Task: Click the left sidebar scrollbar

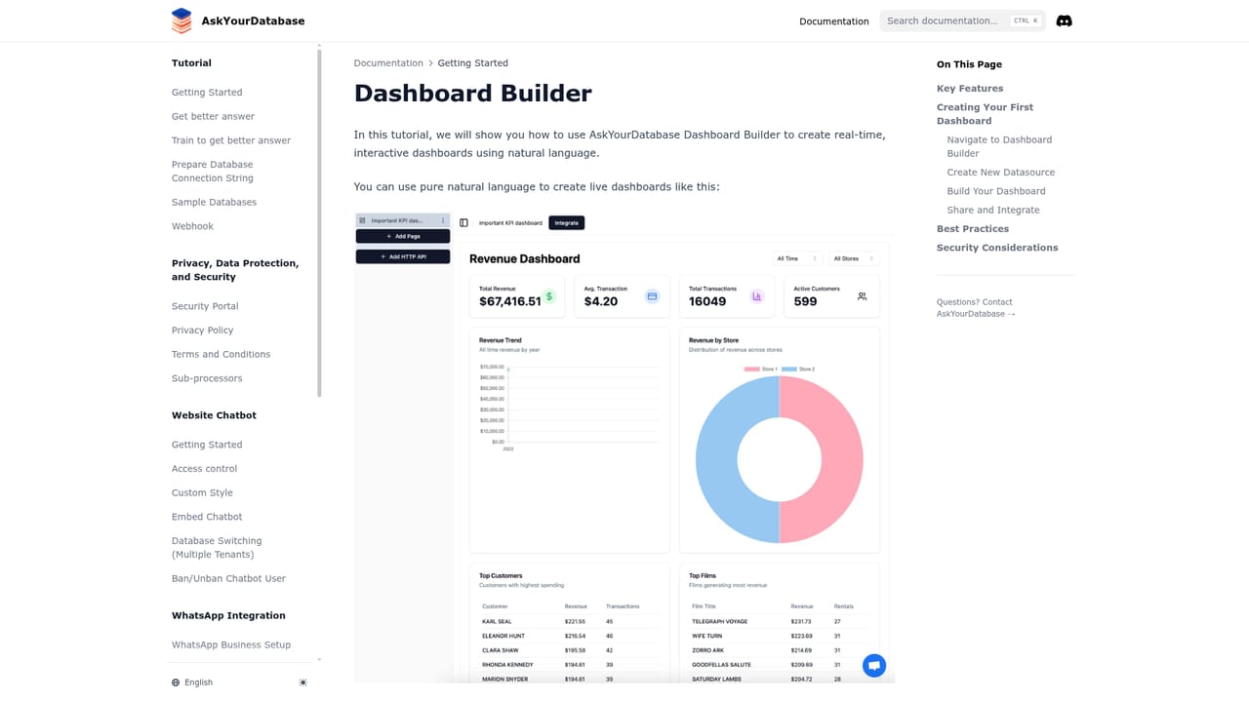Action: [x=319, y=222]
